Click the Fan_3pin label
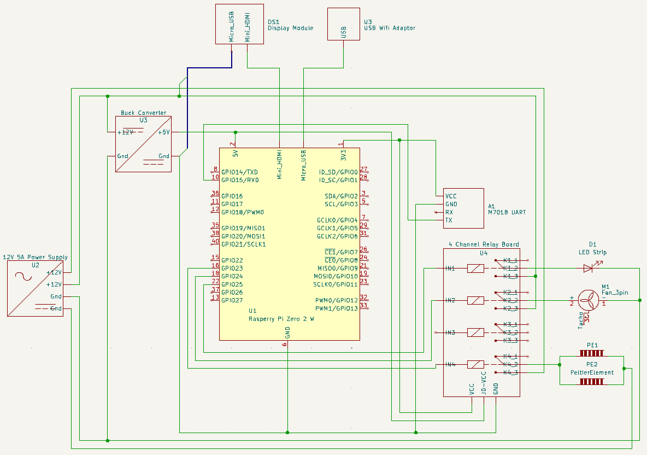 [615, 293]
